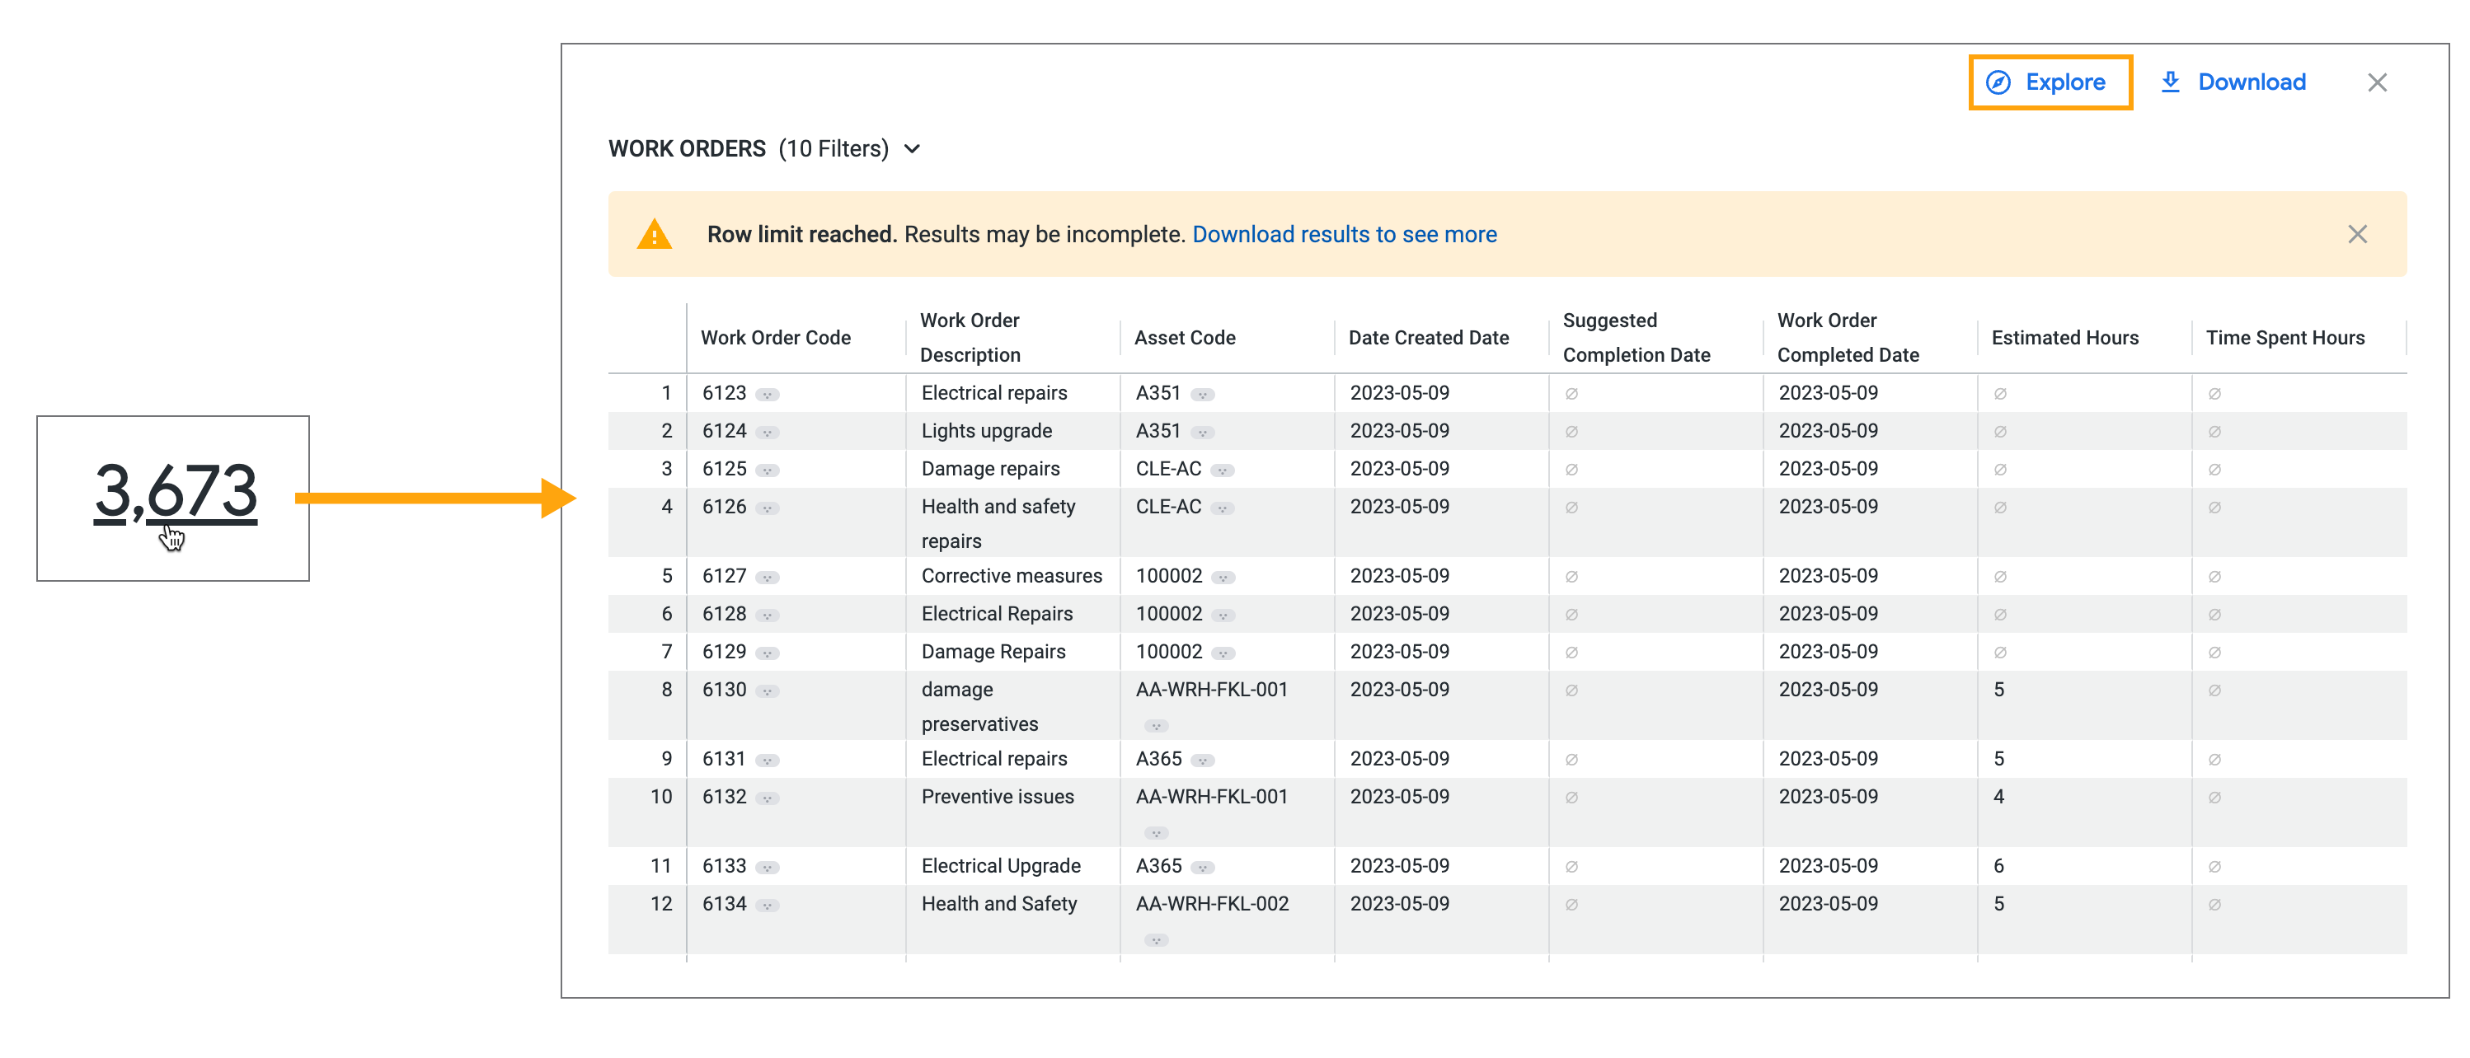Expand the 10 Filters chevron

pos(912,149)
